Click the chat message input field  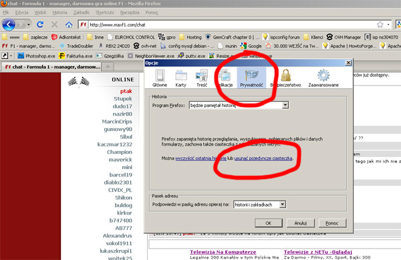[275, 244]
